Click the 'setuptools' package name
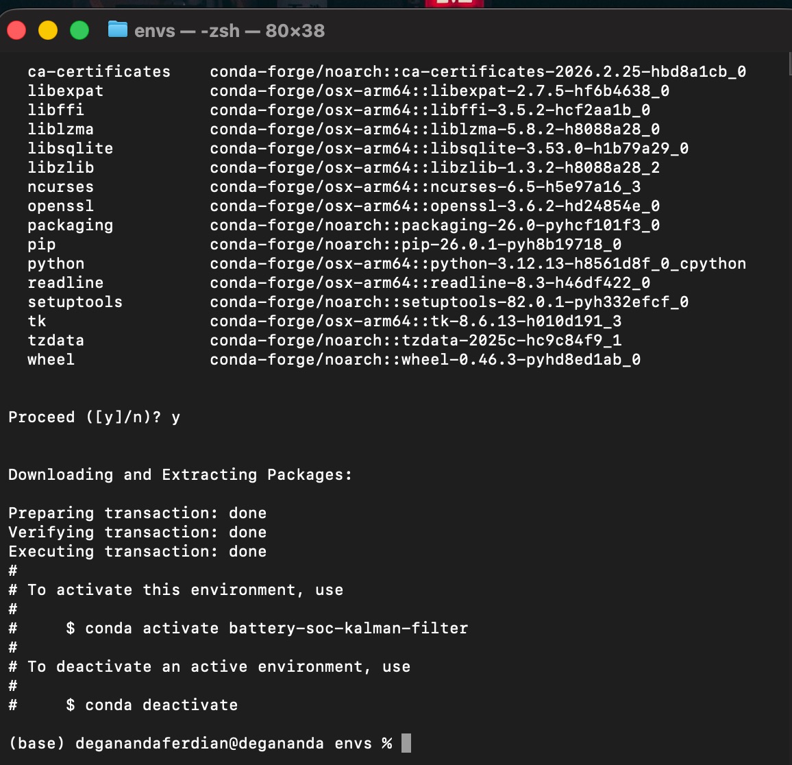 click(75, 302)
